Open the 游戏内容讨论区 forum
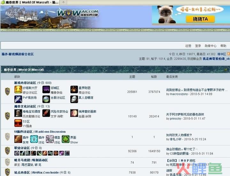The height and width of the screenshot is (176, 230). pos(25,83)
